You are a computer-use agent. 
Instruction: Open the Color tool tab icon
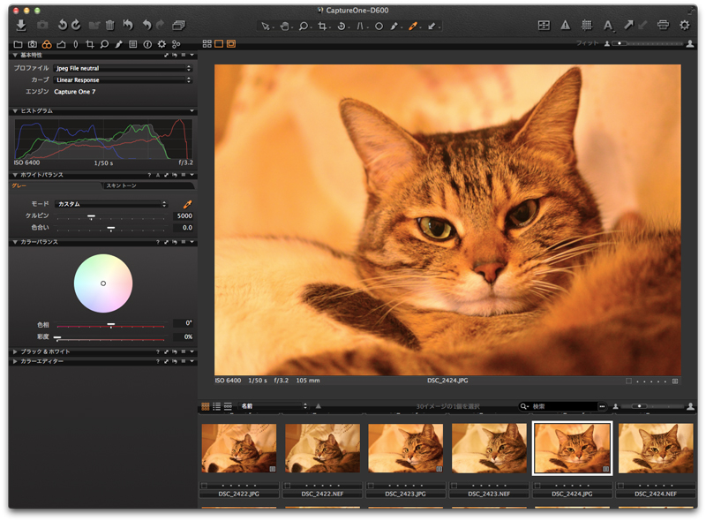(47, 43)
